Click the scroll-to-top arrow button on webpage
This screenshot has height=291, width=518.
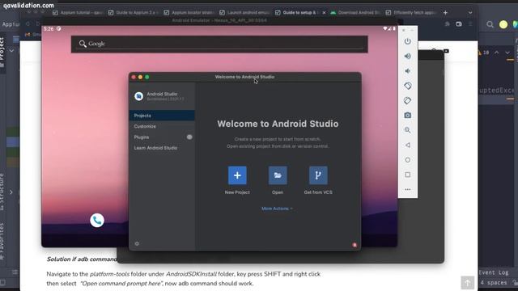468,283
